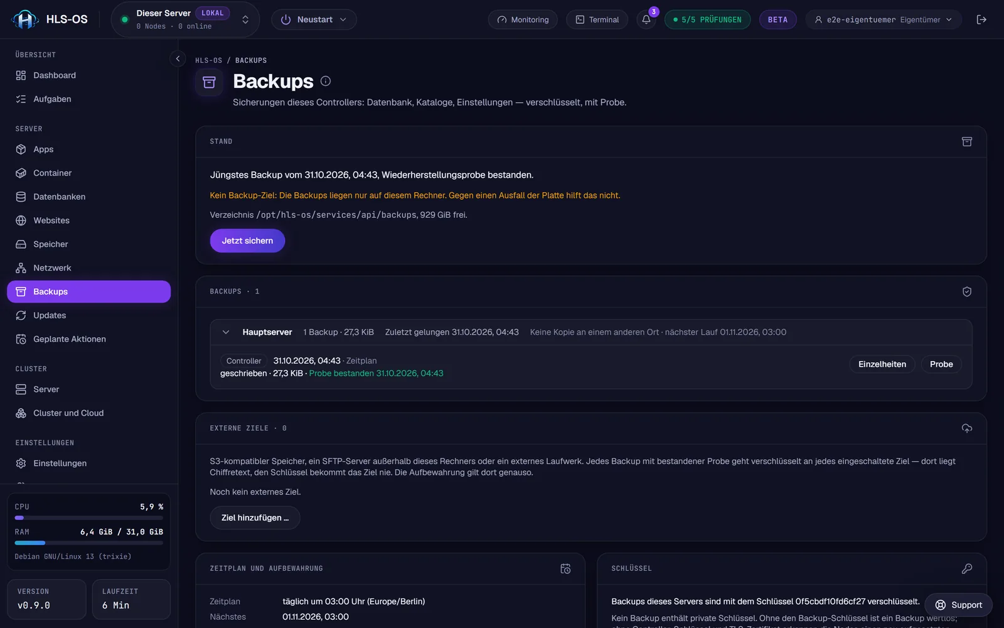Open the Neustart dropdown

(x=314, y=19)
